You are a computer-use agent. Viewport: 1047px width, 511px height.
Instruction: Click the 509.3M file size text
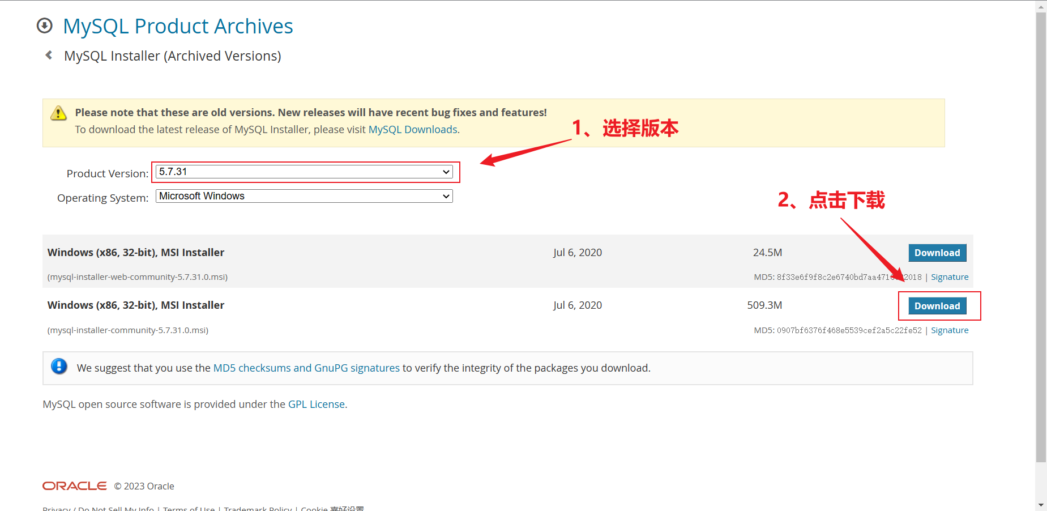[x=764, y=305]
